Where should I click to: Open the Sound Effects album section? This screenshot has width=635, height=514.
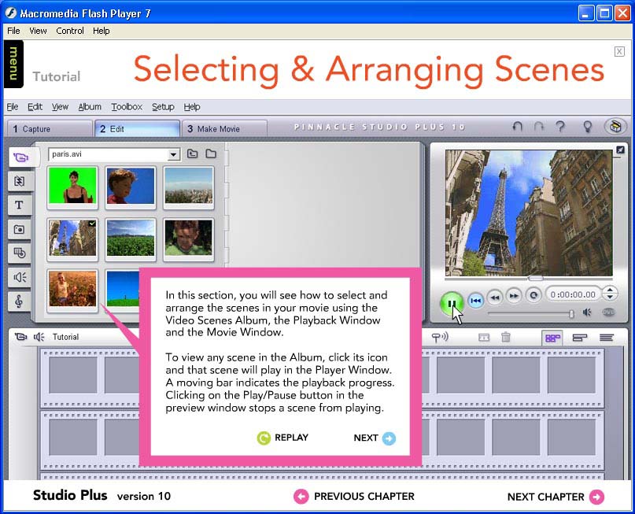click(x=19, y=277)
